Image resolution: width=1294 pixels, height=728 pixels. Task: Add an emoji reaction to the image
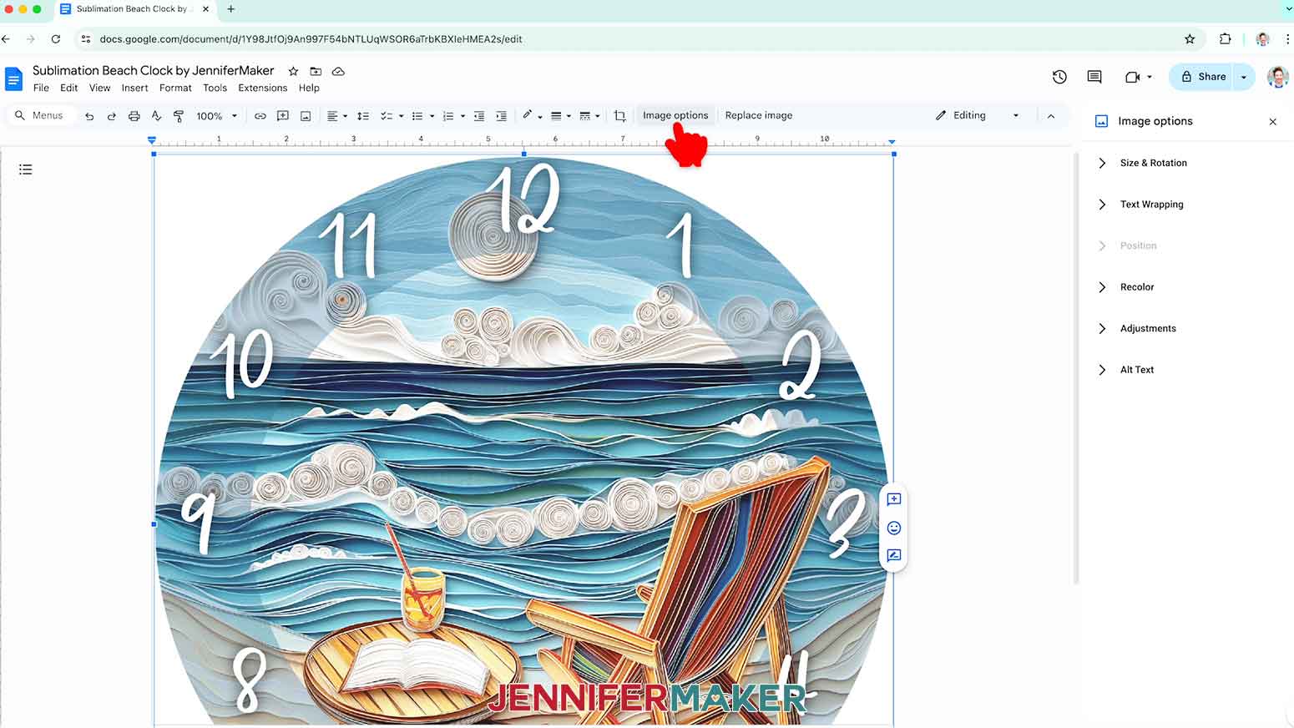pyautogui.click(x=894, y=528)
